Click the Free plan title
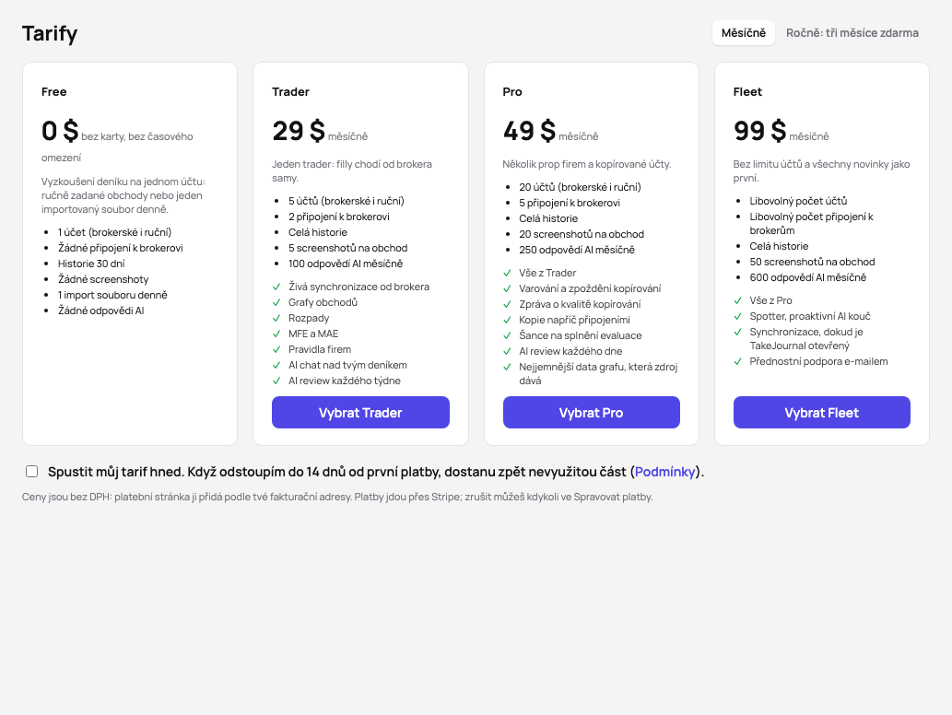 point(54,91)
